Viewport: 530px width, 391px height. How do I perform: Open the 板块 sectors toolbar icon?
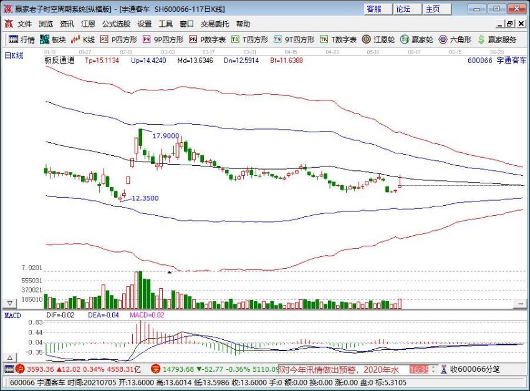[44, 39]
